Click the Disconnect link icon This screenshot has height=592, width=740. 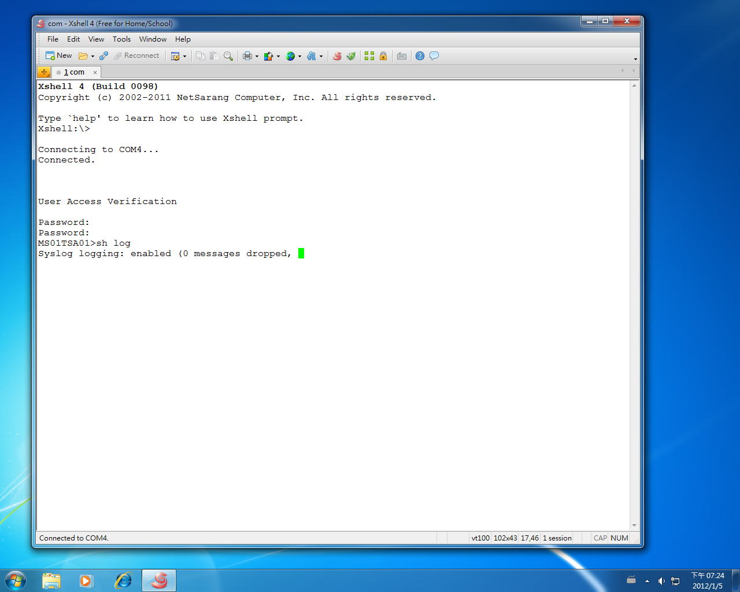pyautogui.click(x=103, y=56)
